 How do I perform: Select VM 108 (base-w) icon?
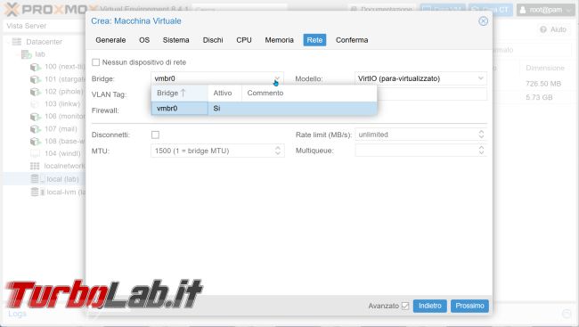[x=36, y=141]
